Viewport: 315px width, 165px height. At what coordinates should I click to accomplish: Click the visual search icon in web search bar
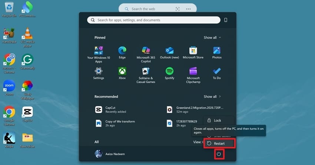[178, 9]
